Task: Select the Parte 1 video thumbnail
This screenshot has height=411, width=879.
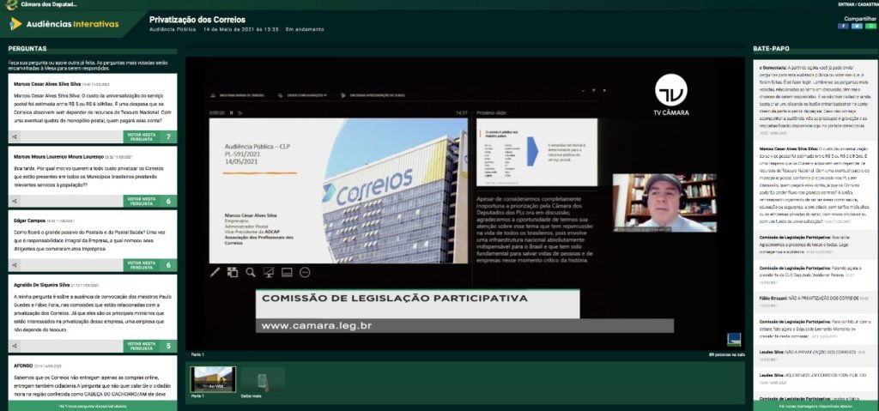Action: 213,378
